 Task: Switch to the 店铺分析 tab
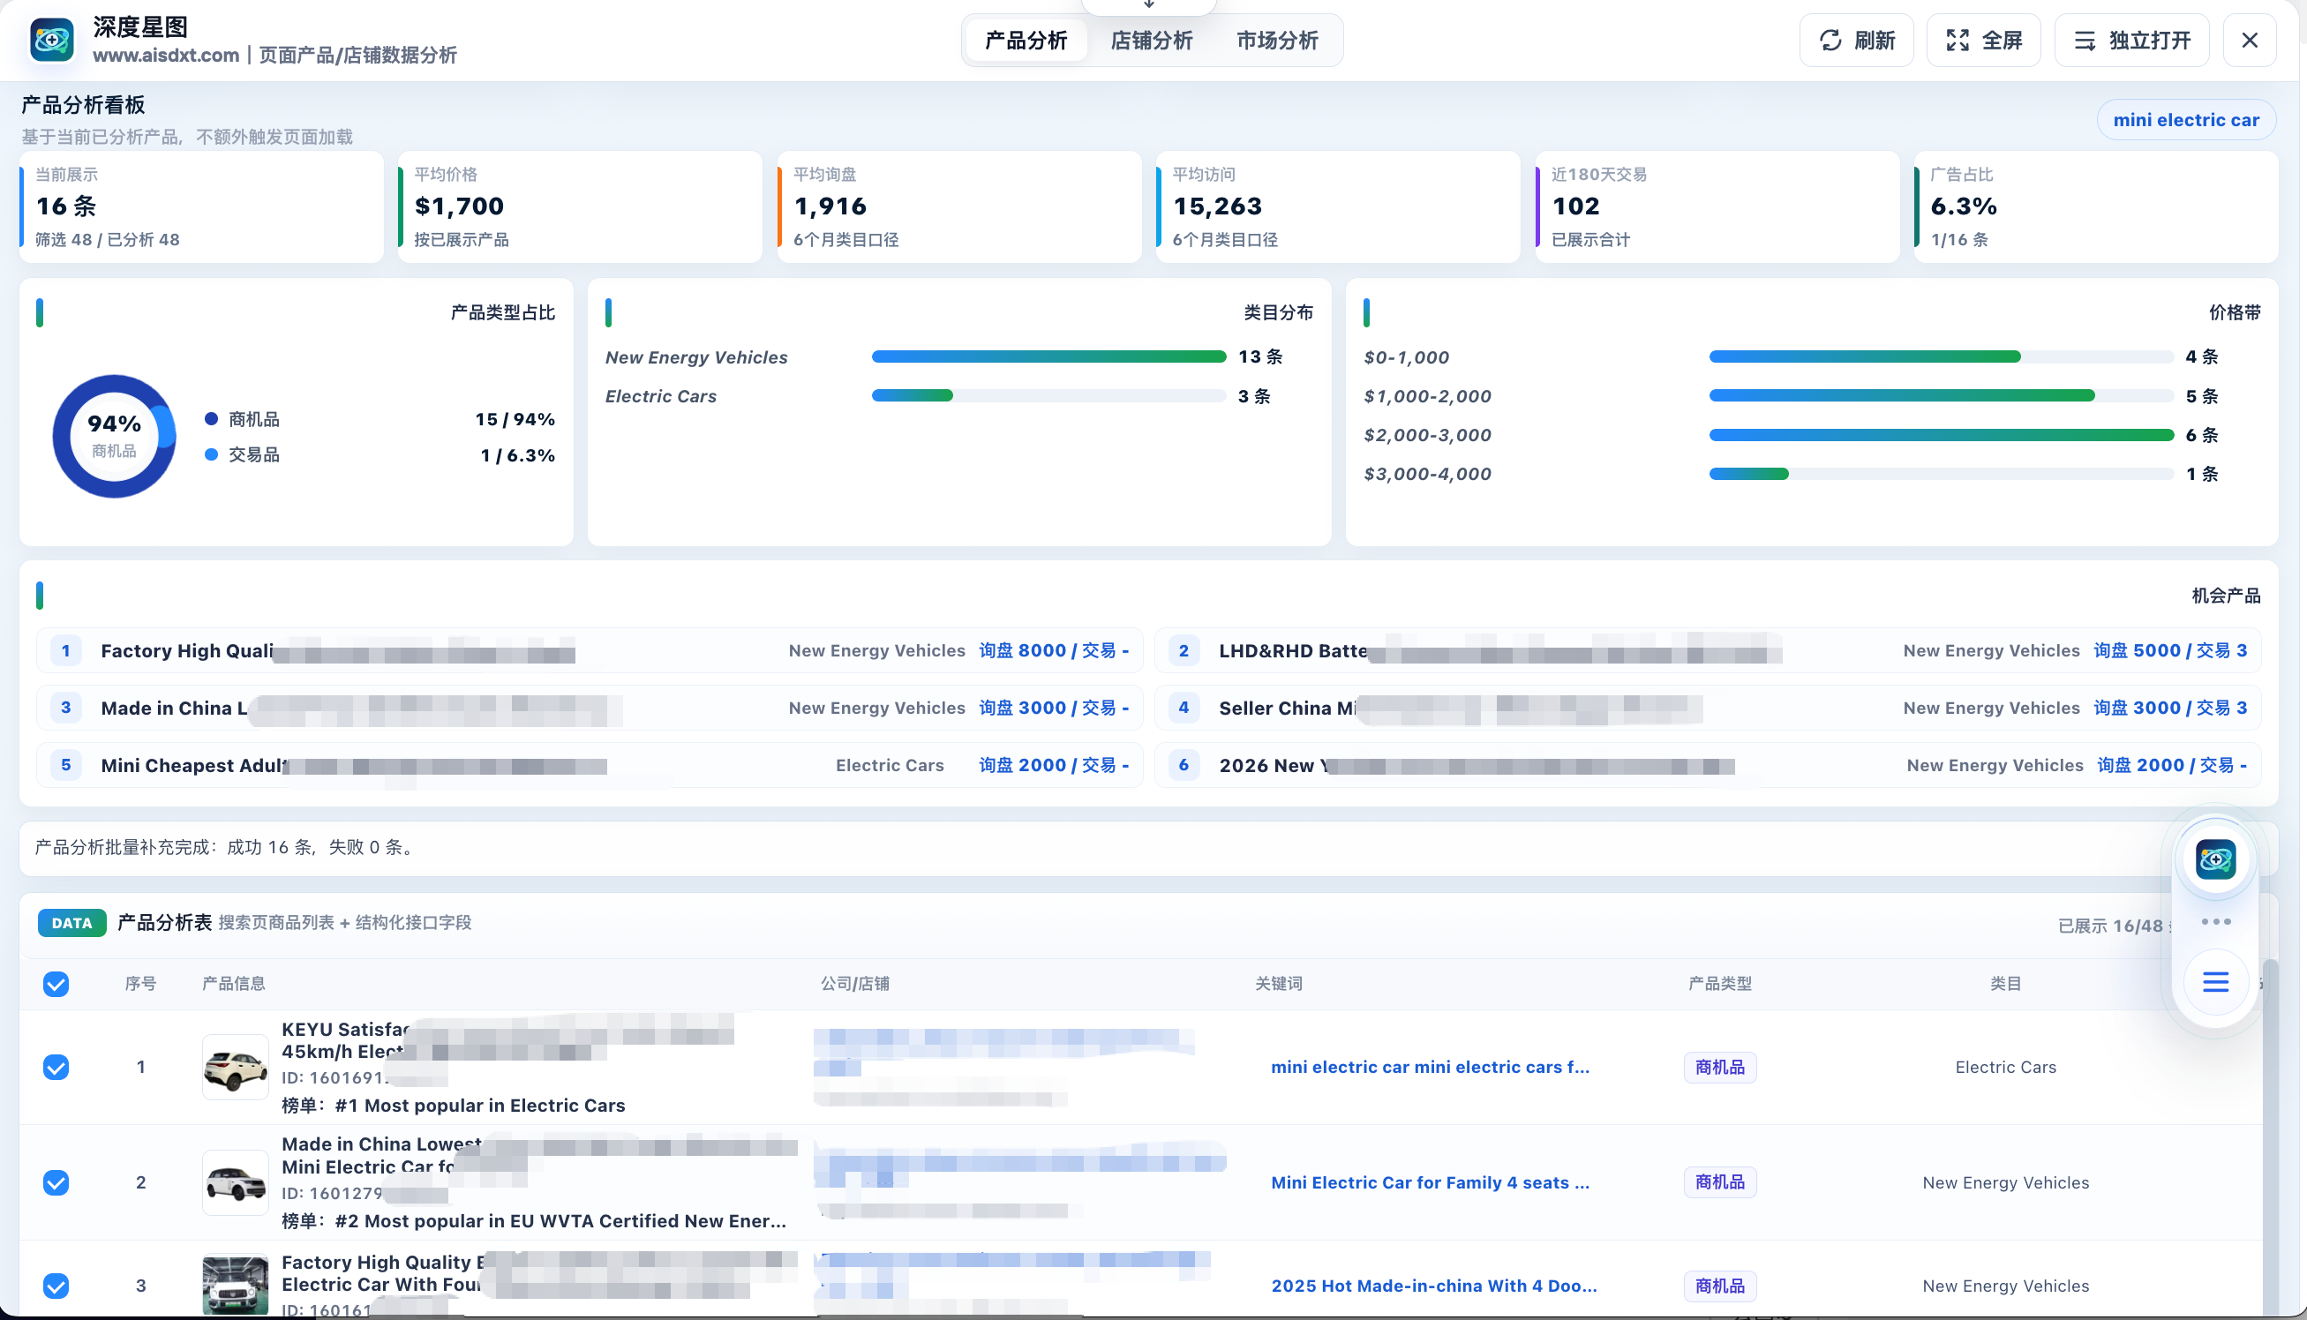click(x=1151, y=41)
